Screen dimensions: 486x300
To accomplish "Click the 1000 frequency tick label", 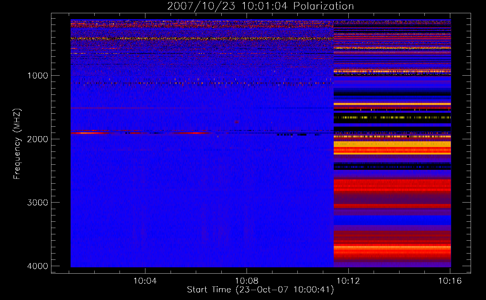I will [x=38, y=76].
